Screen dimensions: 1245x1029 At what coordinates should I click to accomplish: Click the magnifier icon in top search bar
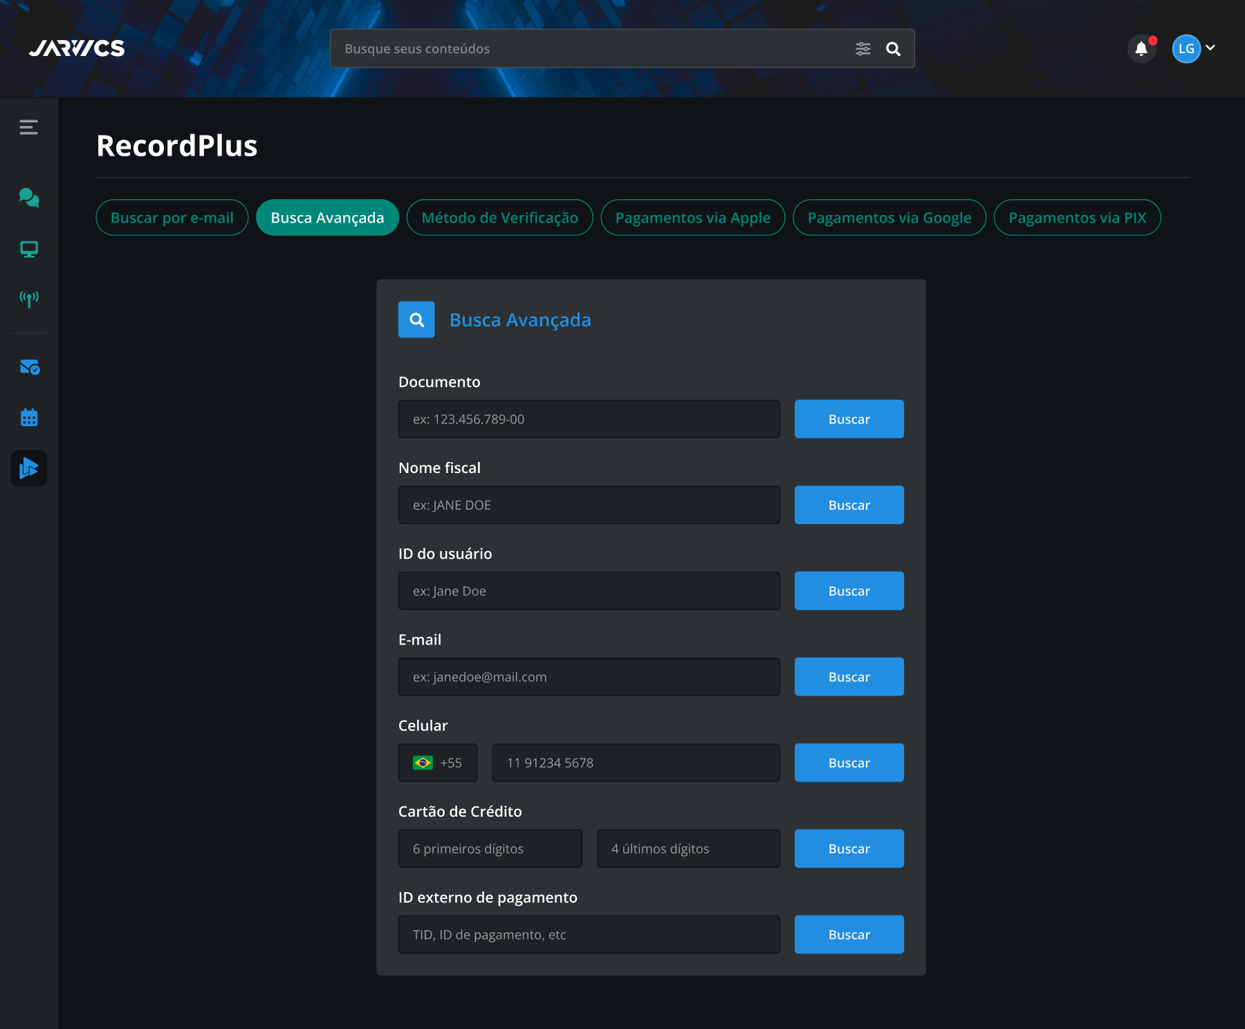click(893, 48)
